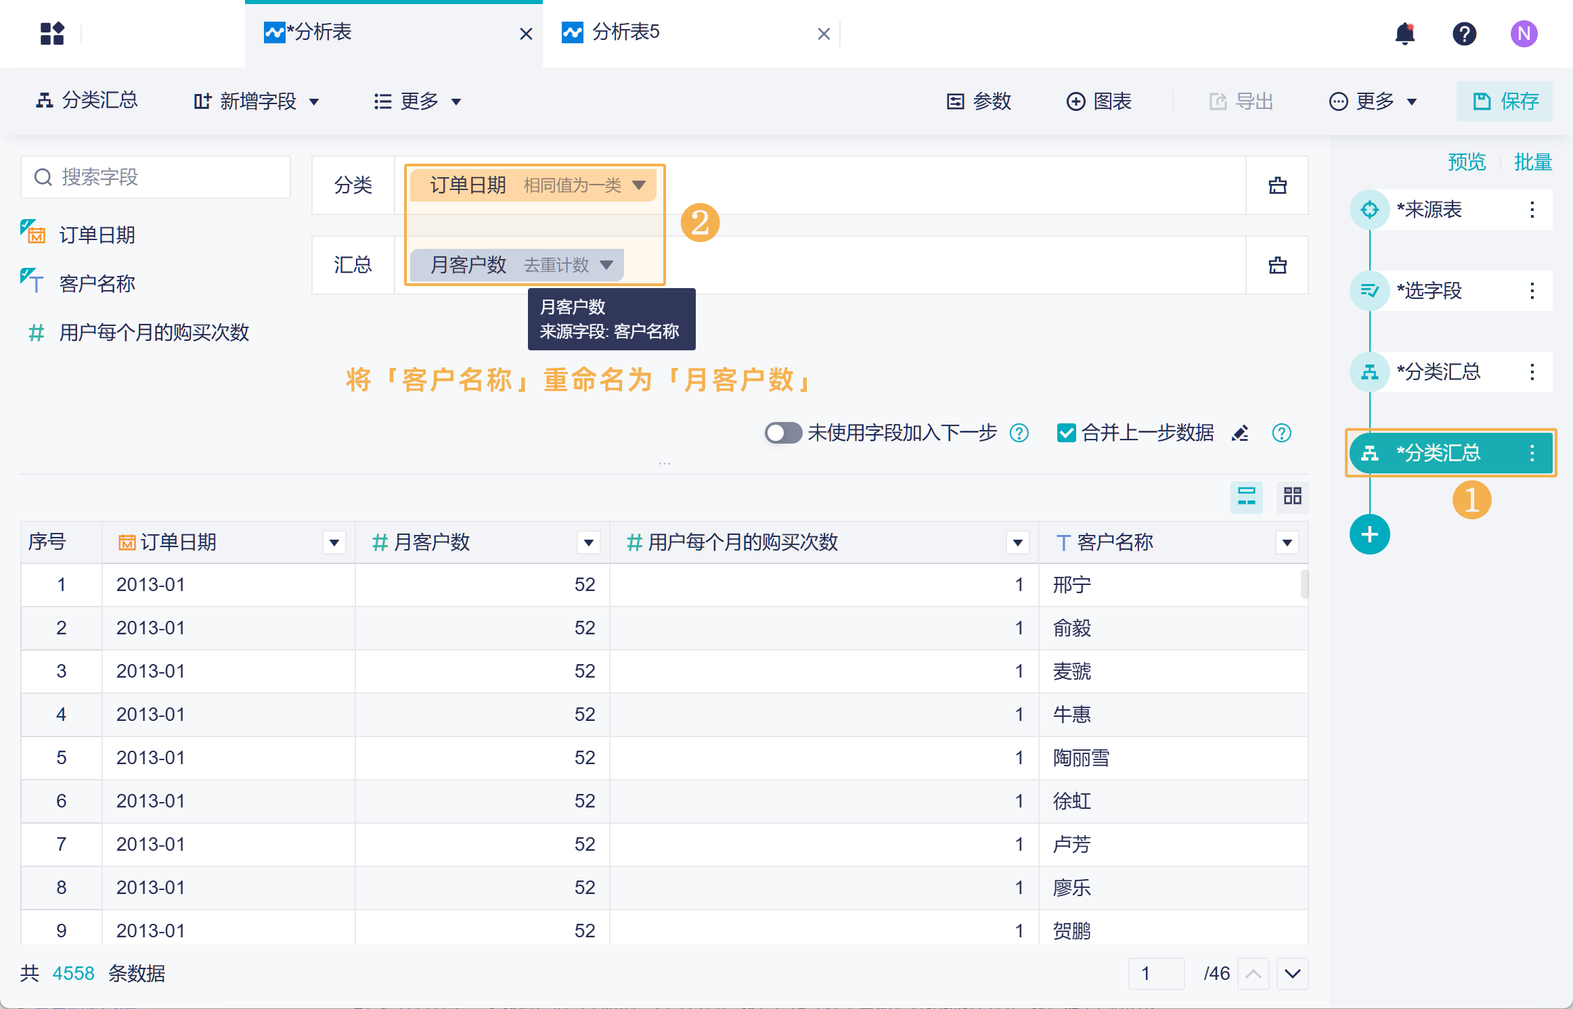Go to previous page arrow

[1253, 974]
